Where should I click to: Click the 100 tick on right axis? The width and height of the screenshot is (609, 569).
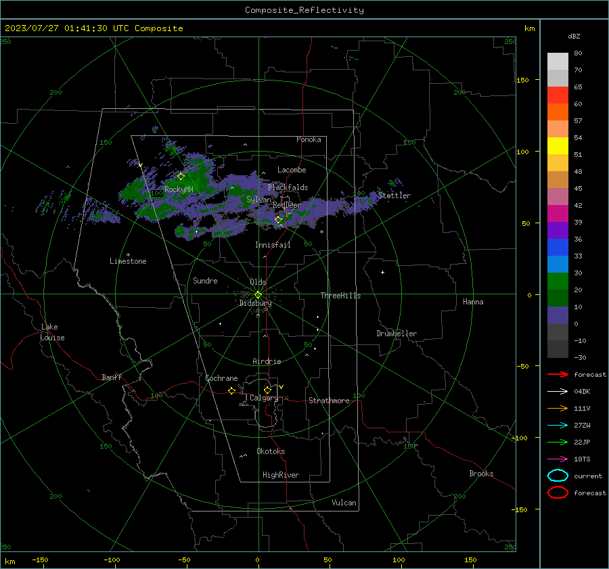click(523, 152)
